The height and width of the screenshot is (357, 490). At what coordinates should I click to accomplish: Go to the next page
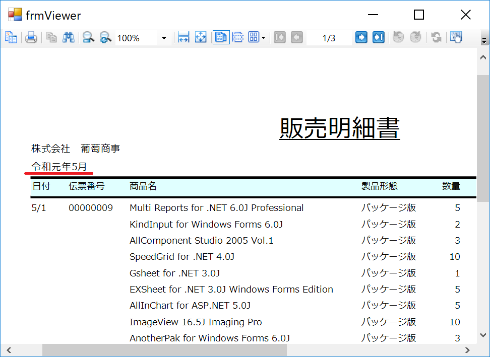click(x=361, y=38)
